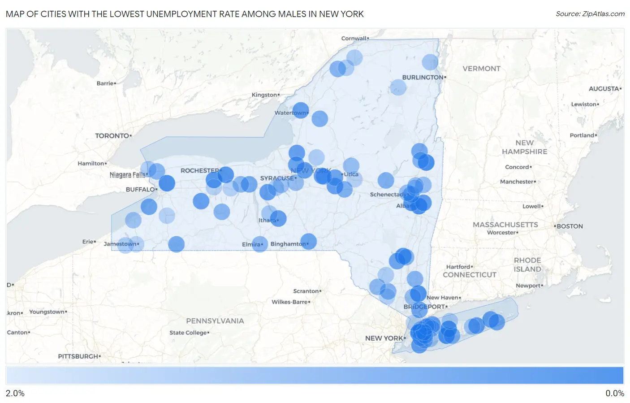Click the AUGUSTA city label
This screenshot has width=630, height=403.
(604, 89)
